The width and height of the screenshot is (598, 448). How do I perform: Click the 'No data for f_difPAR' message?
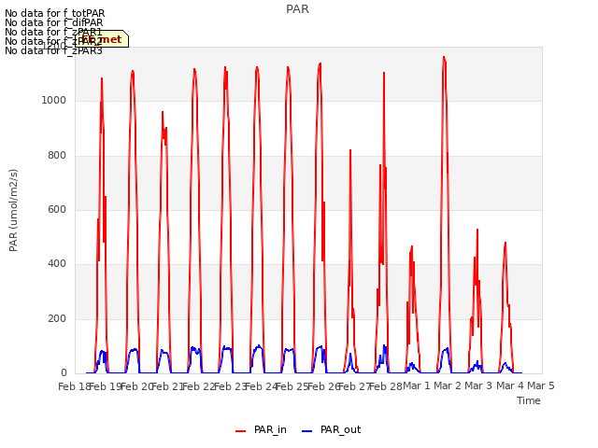pos(54,22)
